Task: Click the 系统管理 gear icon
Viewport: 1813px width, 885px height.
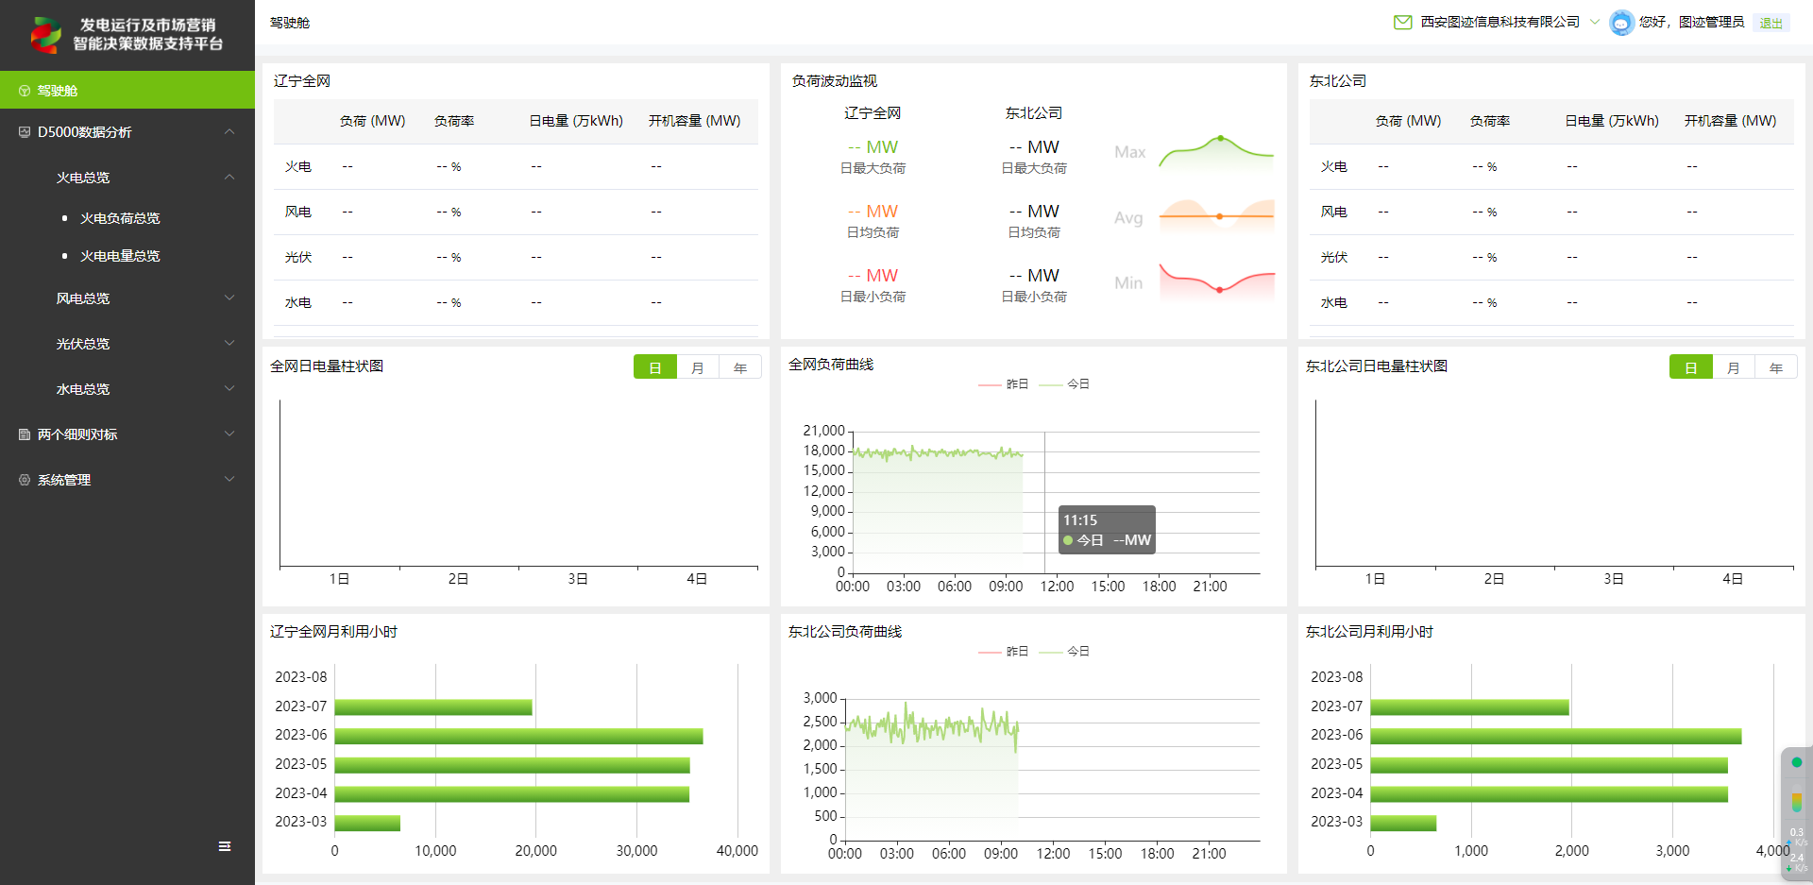Action: tap(25, 480)
